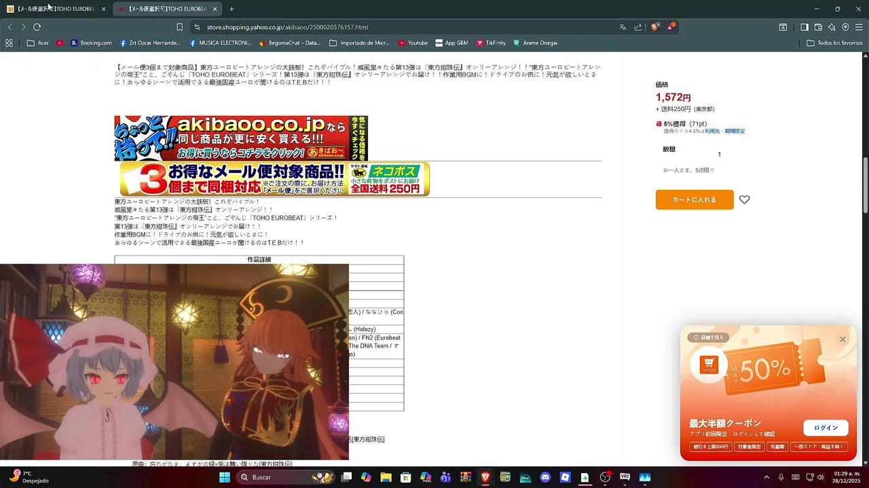Open the Anime Onegai bookmark
This screenshot has width=869, height=488.
click(x=535, y=43)
